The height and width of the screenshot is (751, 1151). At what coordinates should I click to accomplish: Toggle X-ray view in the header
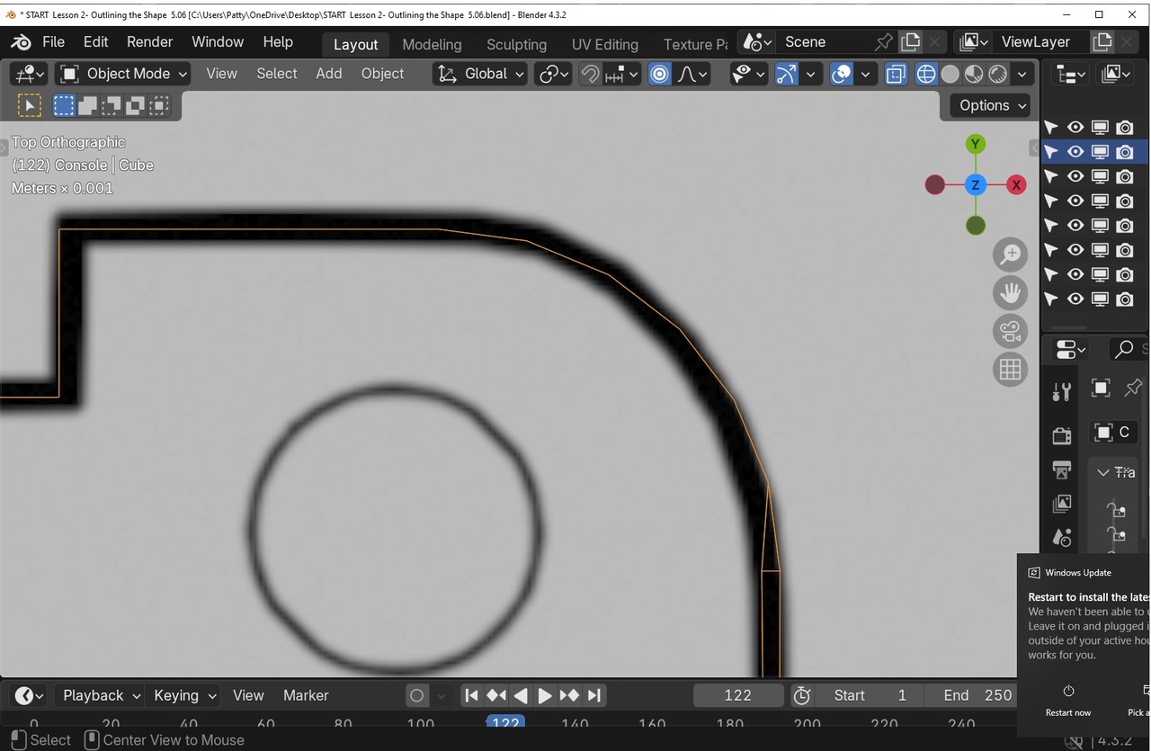click(x=896, y=74)
